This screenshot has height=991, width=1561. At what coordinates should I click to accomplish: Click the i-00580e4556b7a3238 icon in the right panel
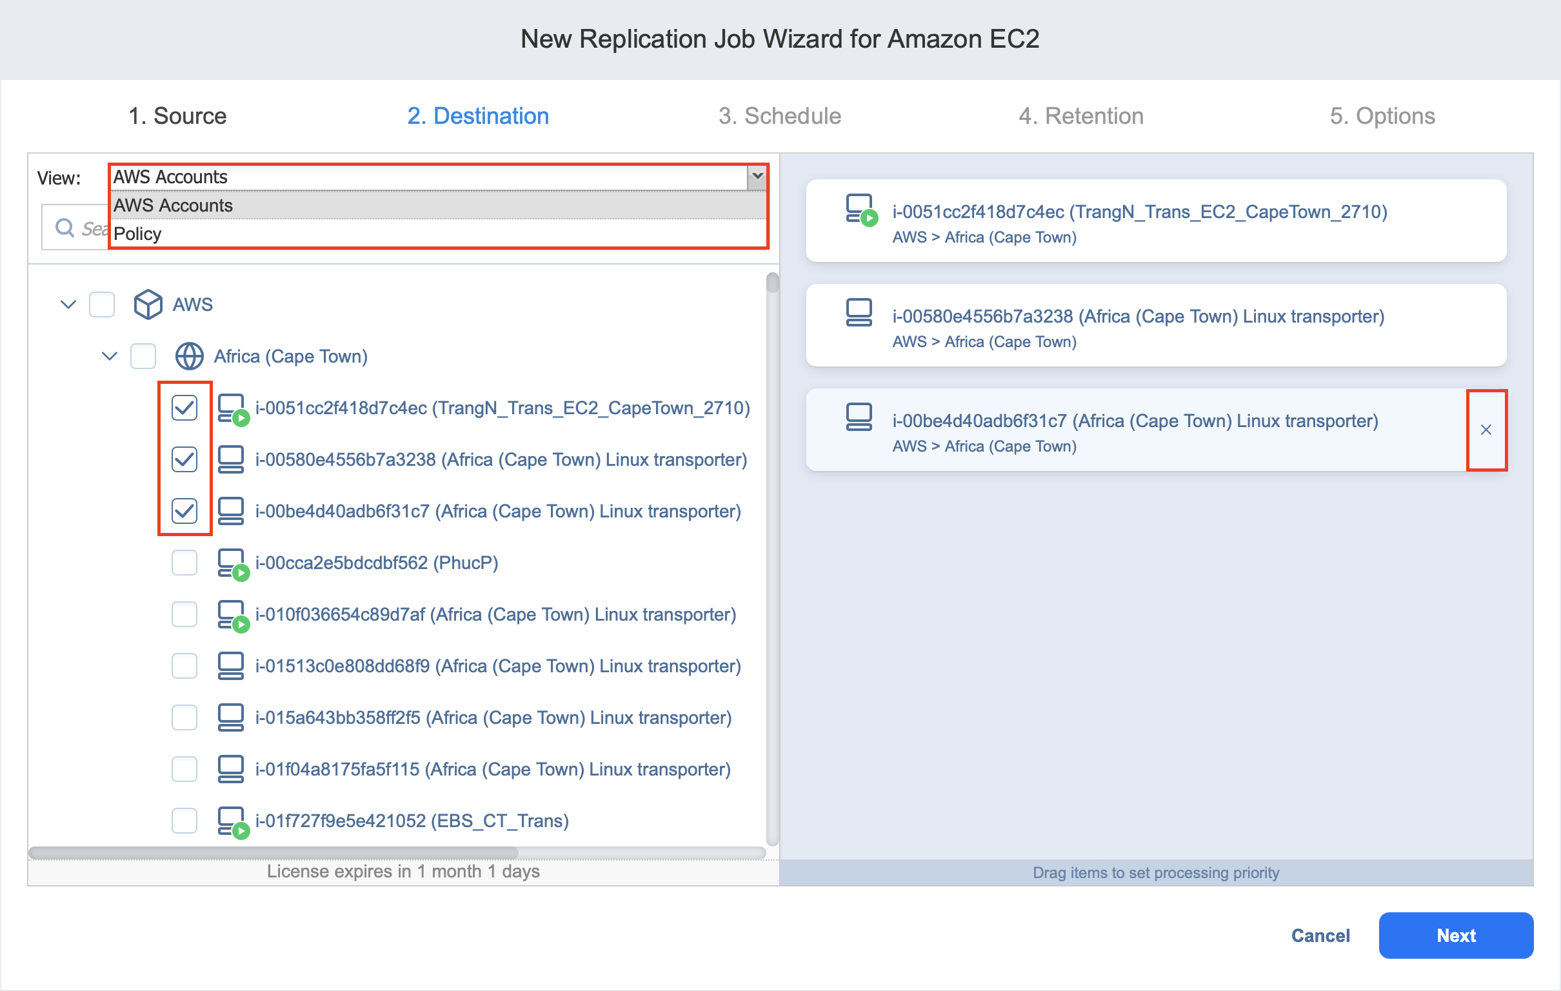point(859,313)
